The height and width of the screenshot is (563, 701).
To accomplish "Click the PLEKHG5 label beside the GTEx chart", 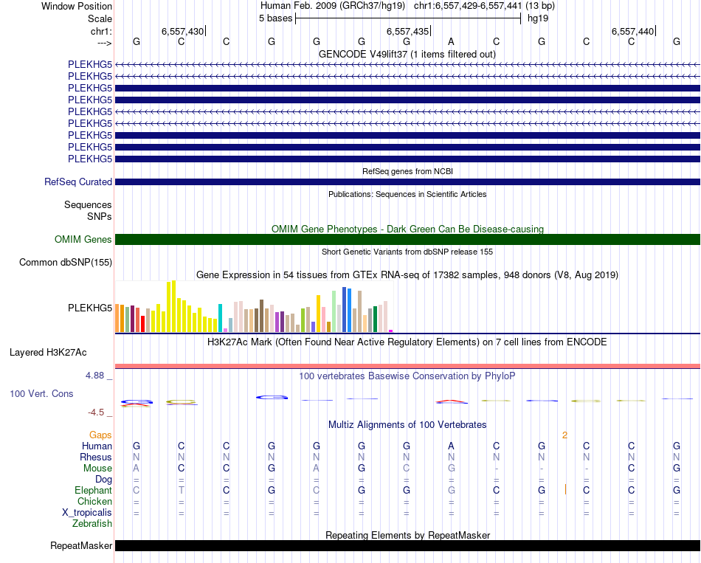I will (90, 308).
